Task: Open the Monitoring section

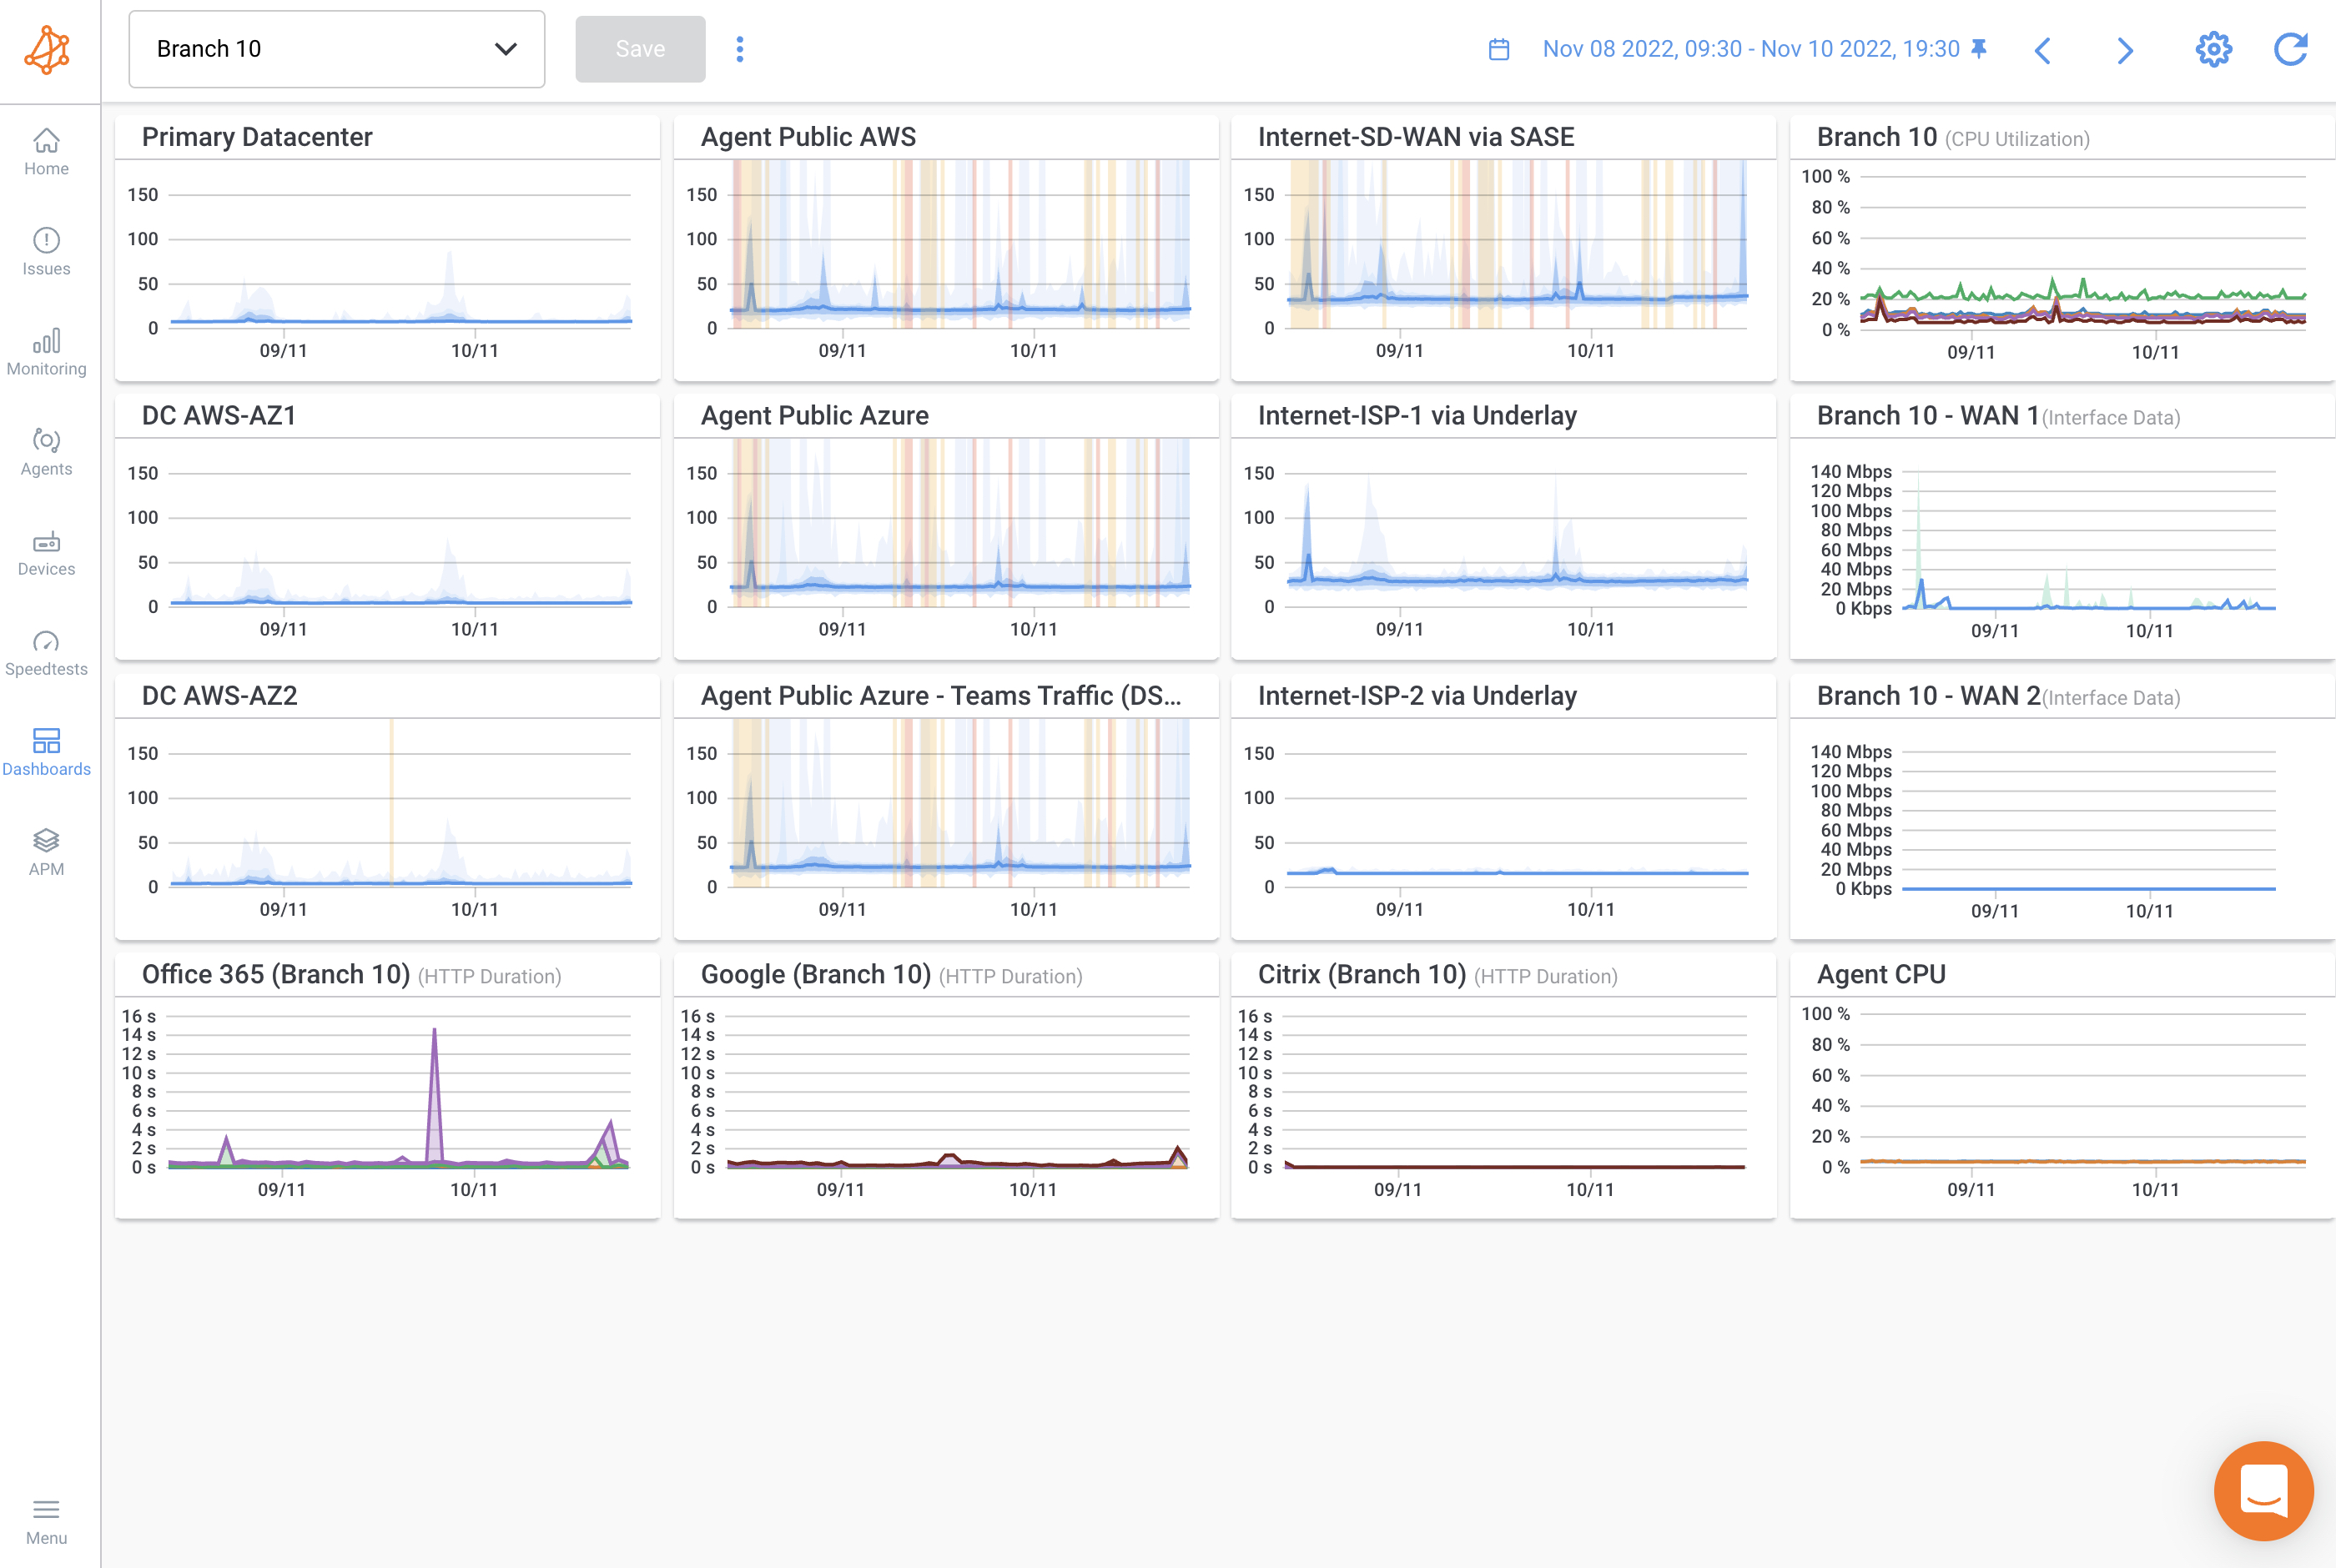Action: [x=46, y=350]
